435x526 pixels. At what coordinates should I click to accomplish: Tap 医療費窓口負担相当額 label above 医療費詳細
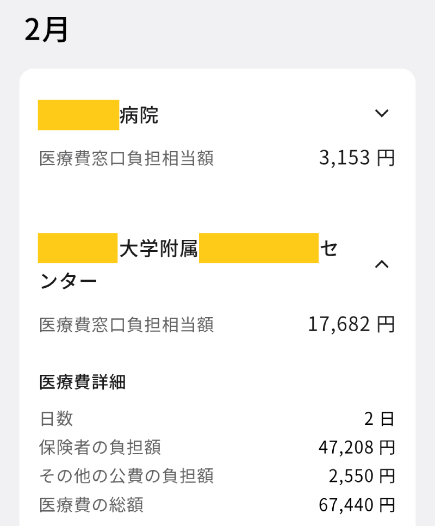(126, 325)
